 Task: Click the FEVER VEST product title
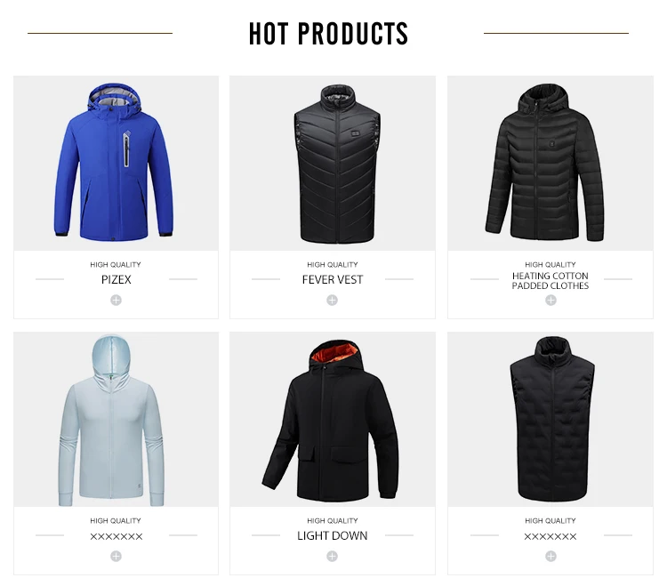click(333, 280)
